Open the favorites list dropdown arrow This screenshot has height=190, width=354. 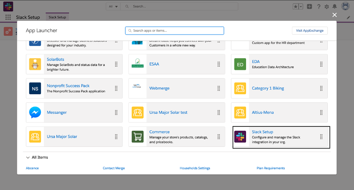(x=301, y=7)
